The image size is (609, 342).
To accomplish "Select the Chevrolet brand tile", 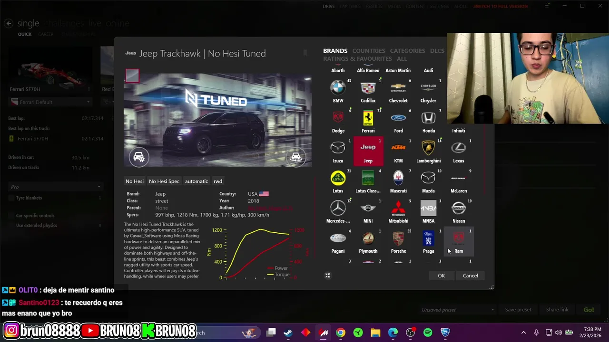I will (x=398, y=91).
